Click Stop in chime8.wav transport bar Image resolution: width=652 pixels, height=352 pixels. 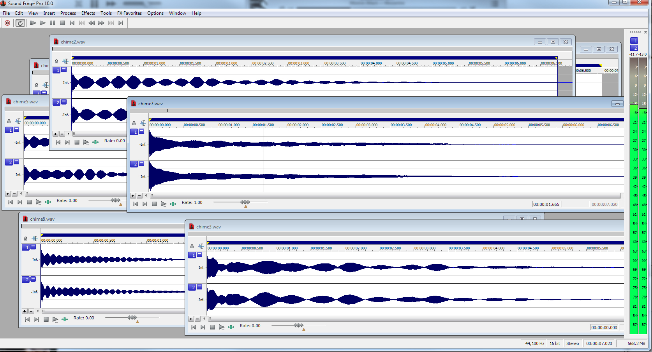point(46,319)
